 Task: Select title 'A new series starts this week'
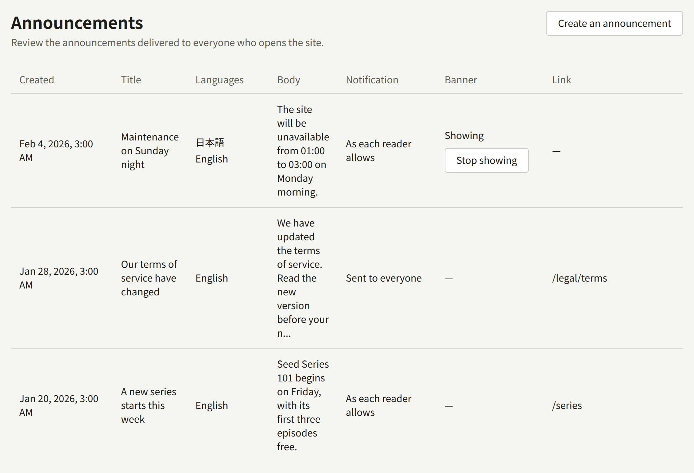(x=148, y=406)
